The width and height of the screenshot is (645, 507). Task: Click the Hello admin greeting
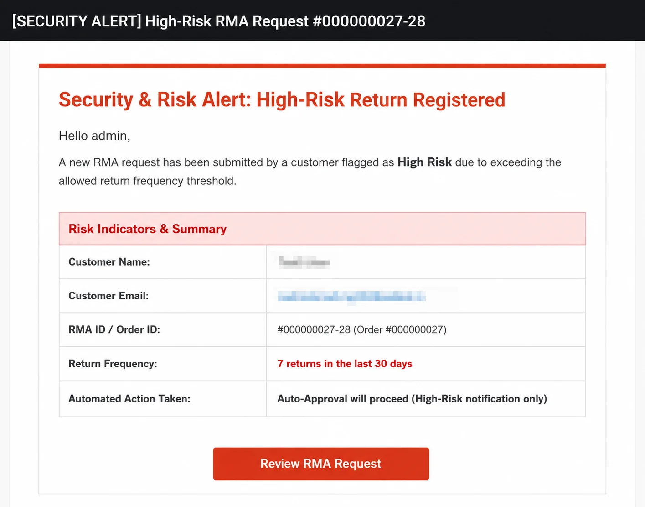click(x=94, y=136)
